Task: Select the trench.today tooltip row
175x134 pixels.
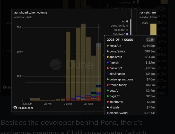Action: tap(131, 85)
